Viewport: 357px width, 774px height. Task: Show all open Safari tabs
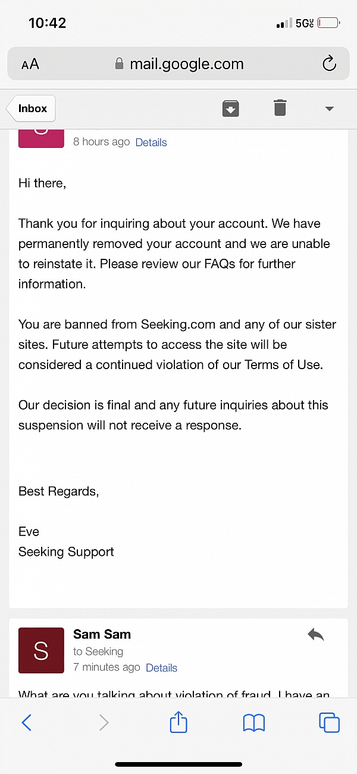[329, 723]
